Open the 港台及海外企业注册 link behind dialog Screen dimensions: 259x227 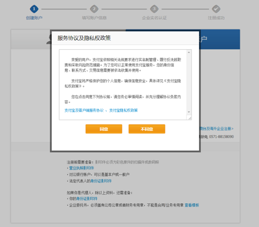click(x=217, y=128)
